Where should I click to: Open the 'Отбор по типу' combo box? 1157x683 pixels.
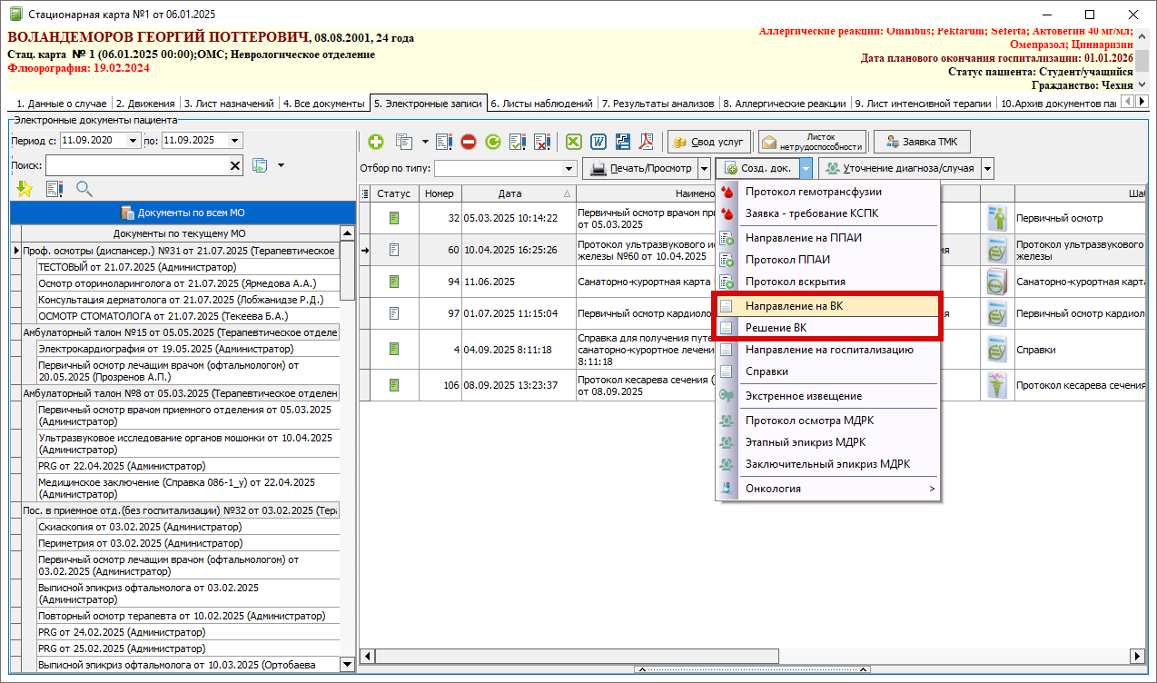tap(569, 168)
